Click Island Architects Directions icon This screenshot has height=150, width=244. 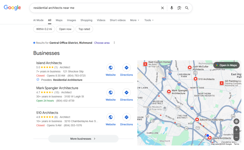[126, 68]
